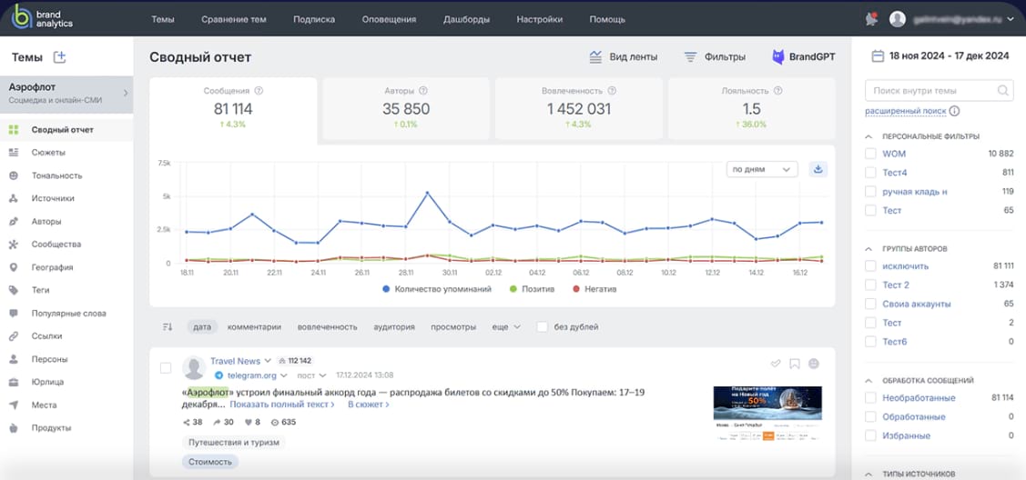Click the 'расширенный поиск' link

pos(906,111)
